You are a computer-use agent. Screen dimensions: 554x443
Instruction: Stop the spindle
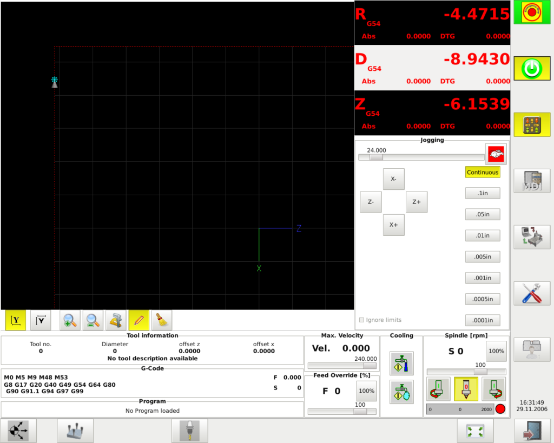point(466,389)
